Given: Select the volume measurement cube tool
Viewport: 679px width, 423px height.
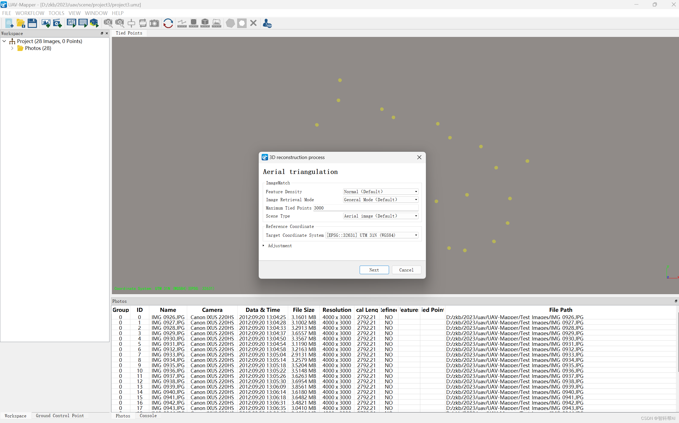Looking at the screenshot, I should (x=205, y=23).
